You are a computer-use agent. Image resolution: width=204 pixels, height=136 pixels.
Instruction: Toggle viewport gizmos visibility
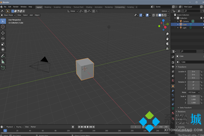coord(141,15)
